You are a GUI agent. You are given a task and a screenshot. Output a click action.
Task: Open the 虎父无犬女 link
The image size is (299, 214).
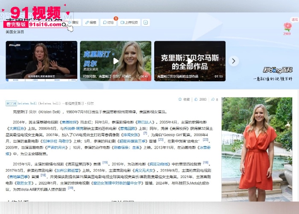tap(144, 170)
